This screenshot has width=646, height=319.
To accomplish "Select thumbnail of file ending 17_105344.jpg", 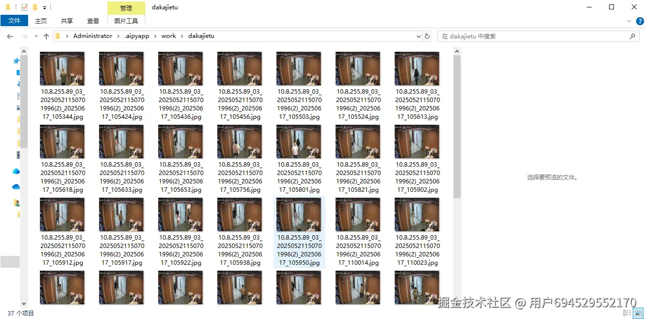I will click(x=62, y=69).
